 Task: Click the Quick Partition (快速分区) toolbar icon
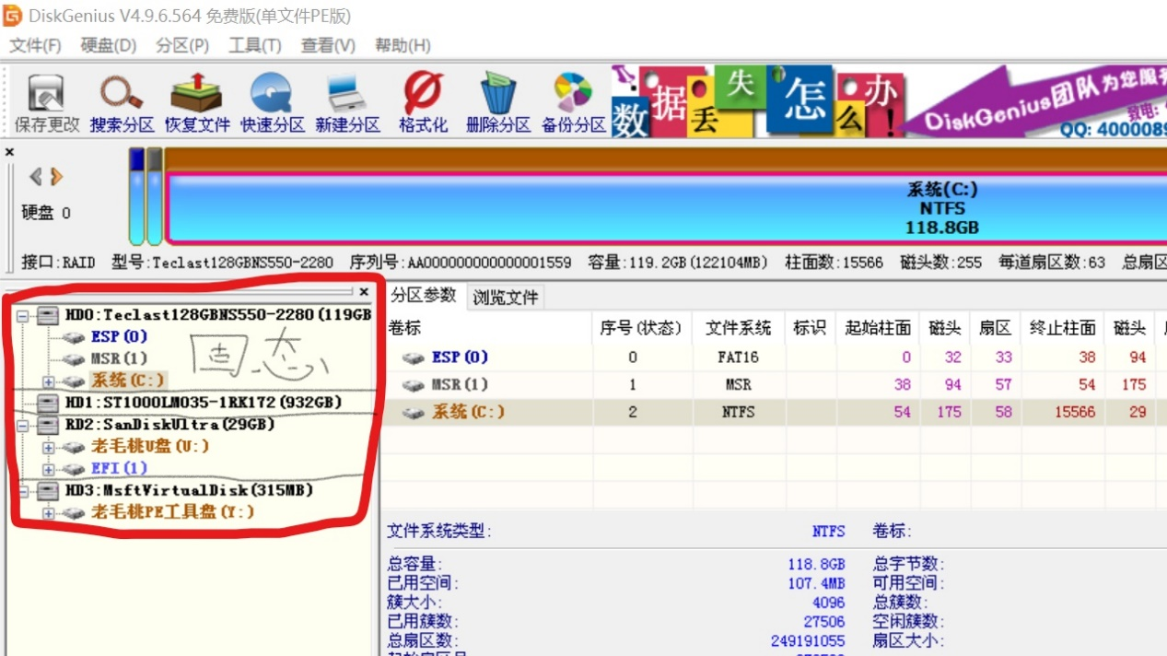point(272,102)
